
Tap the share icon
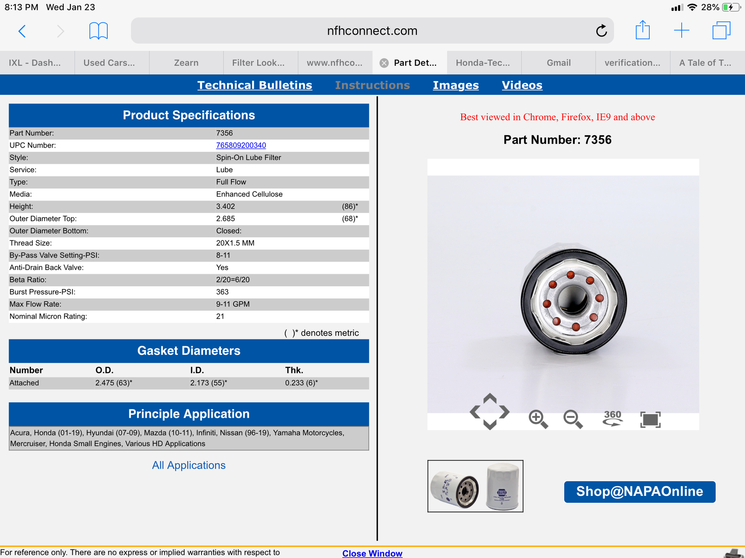tap(643, 30)
